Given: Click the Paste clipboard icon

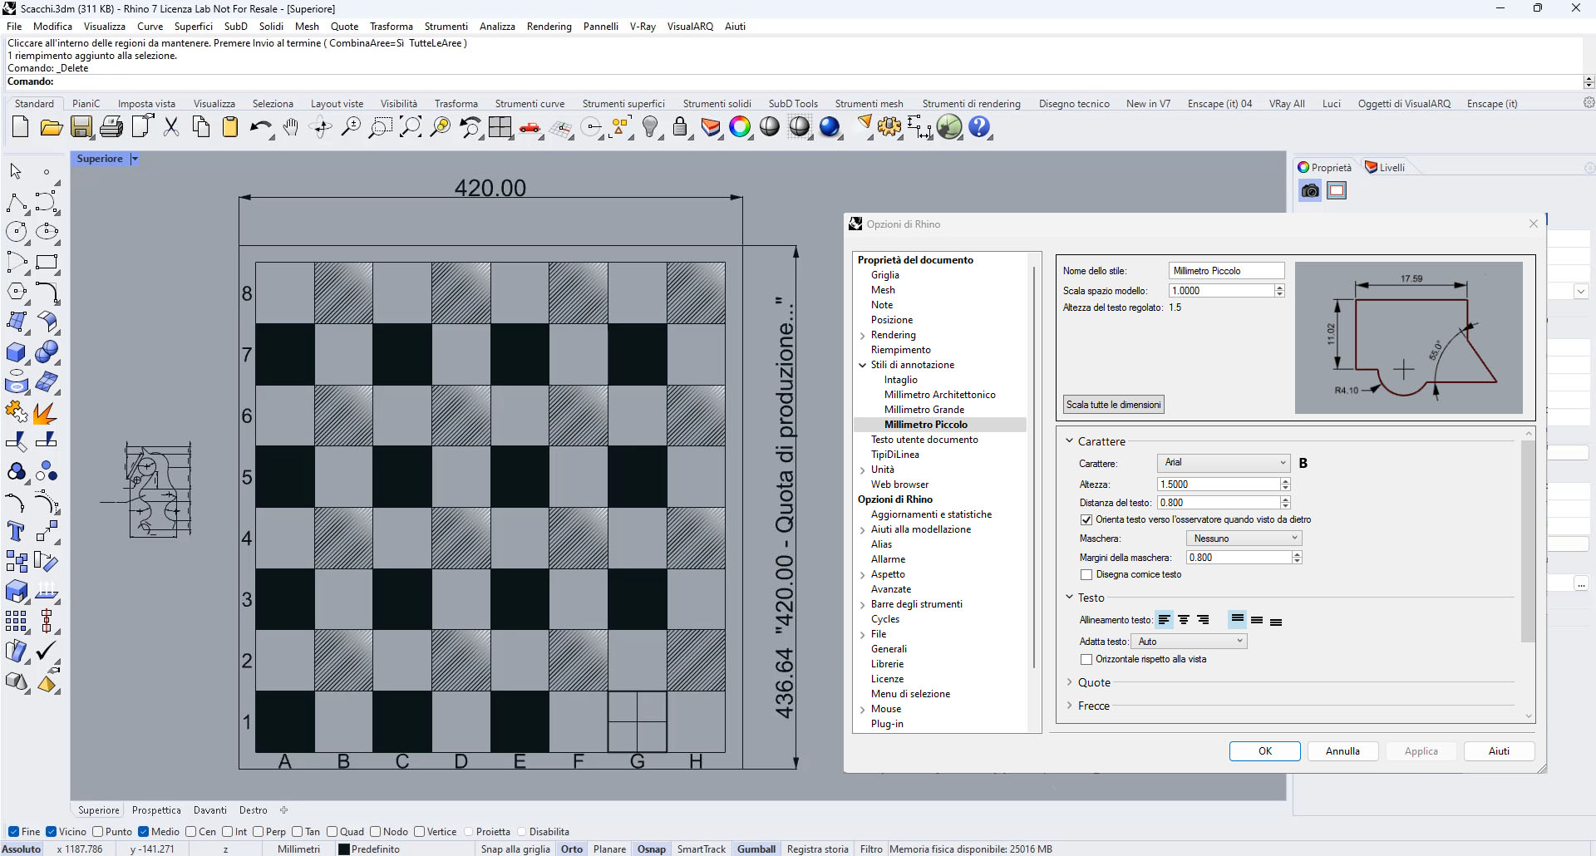Looking at the screenshot, I should pyautogui.click(x=230, y=127).
